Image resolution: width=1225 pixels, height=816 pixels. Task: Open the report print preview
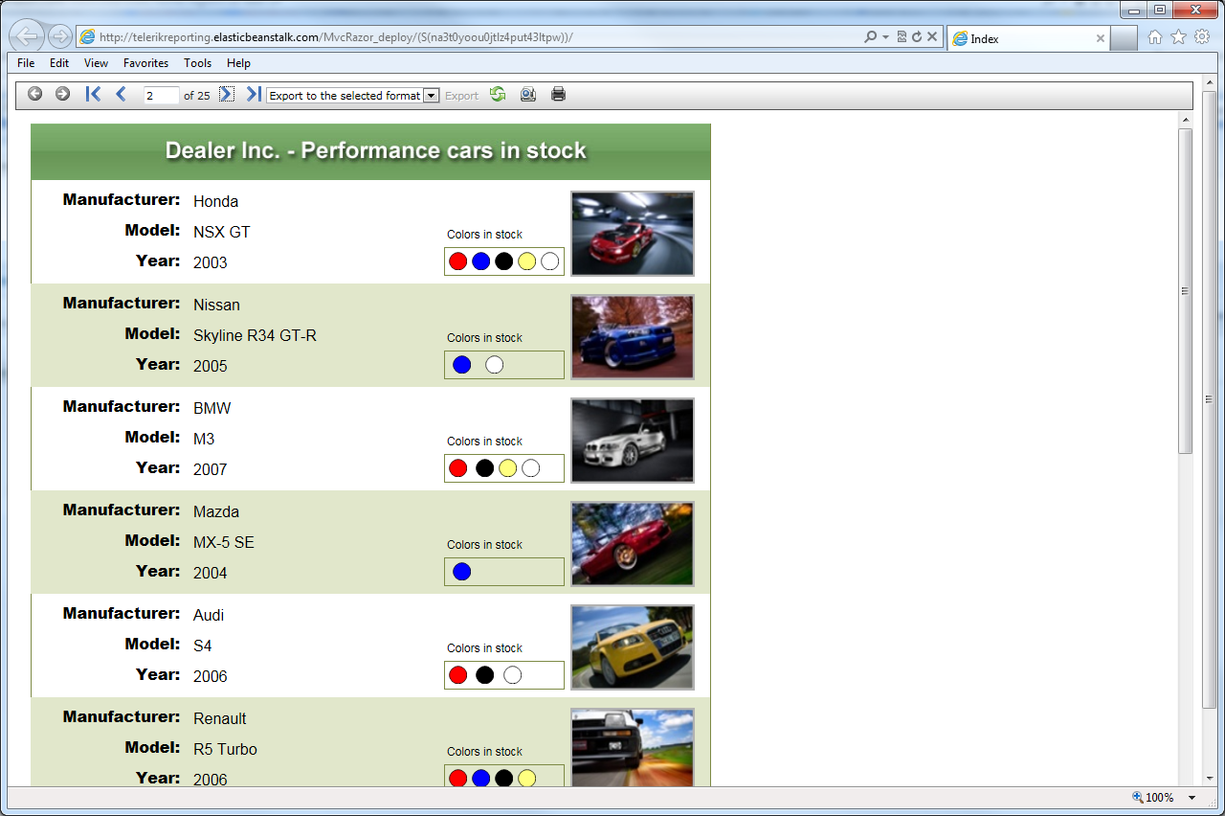coord(527,94)
